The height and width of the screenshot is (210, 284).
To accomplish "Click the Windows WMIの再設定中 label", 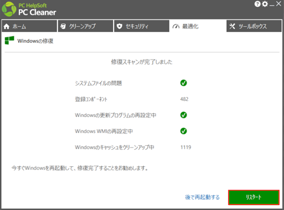I will 104,131.
